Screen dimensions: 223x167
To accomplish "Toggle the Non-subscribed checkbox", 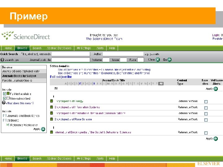I will [x=5, y=98].
